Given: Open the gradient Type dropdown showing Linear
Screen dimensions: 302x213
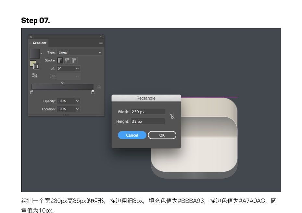Looking at the screenshot, I should pyautogui.click(x=80, y=52).
